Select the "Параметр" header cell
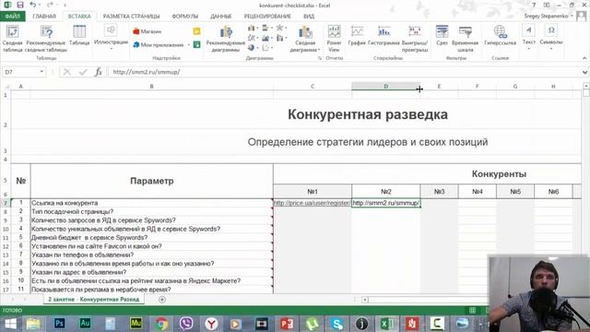Screen dimensions: 590x332 tap(151, 181)
